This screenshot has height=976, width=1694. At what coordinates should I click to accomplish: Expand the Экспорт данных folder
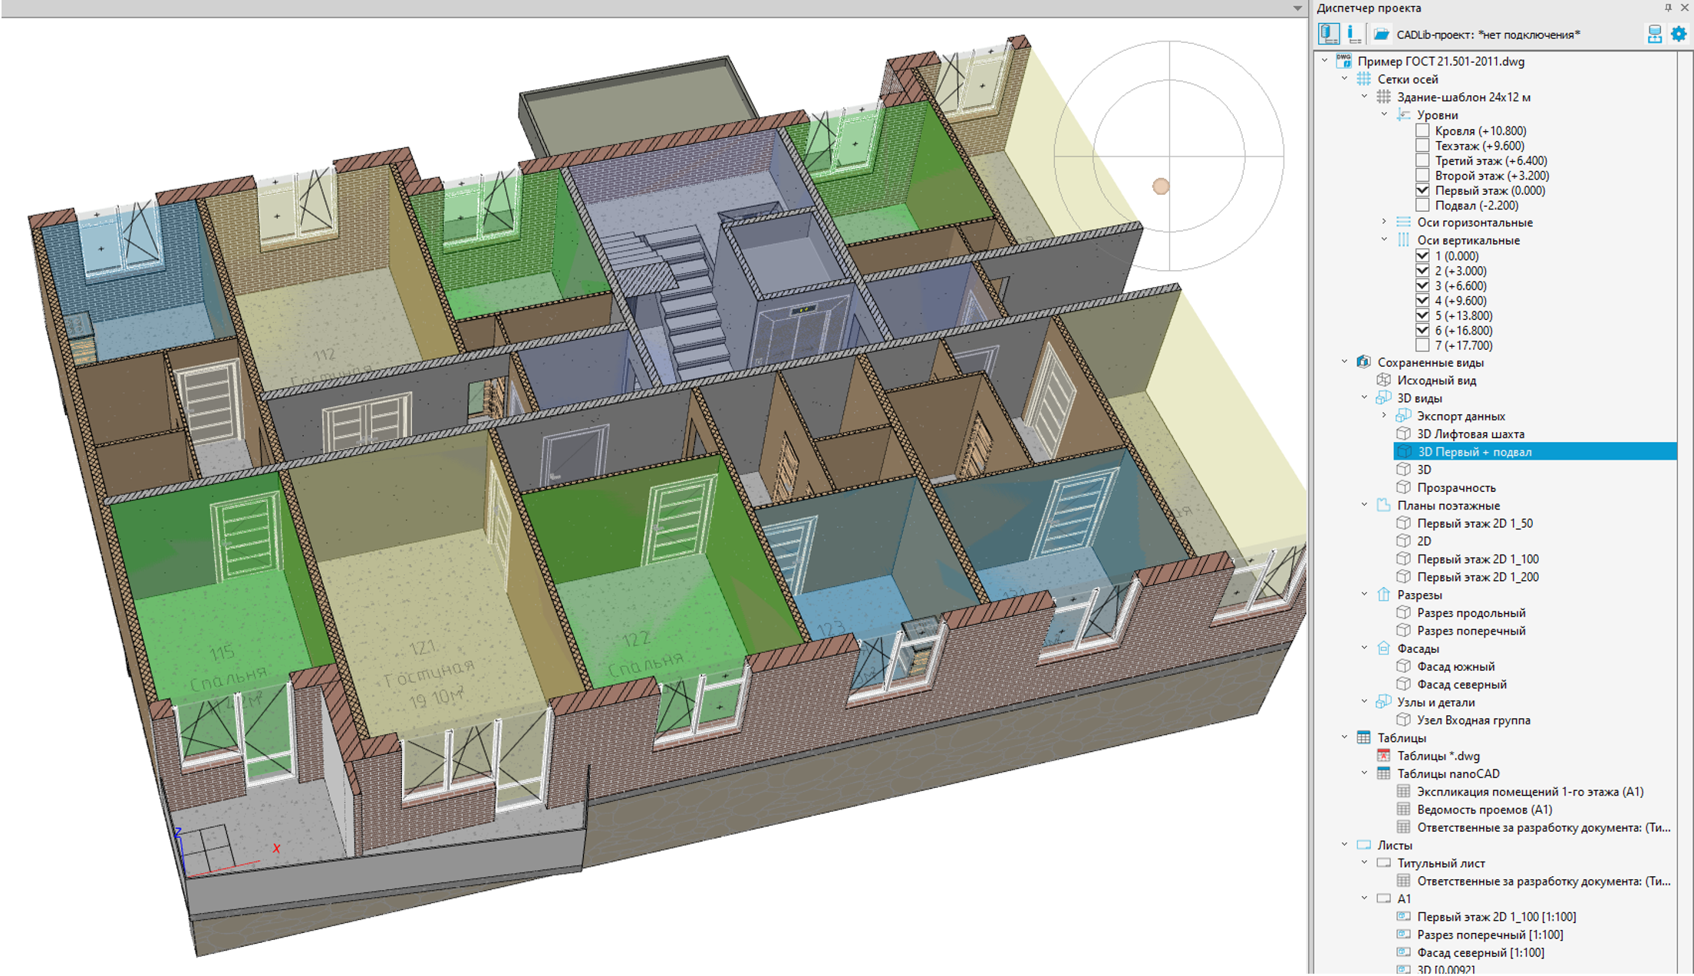(x=1384, y=416)
